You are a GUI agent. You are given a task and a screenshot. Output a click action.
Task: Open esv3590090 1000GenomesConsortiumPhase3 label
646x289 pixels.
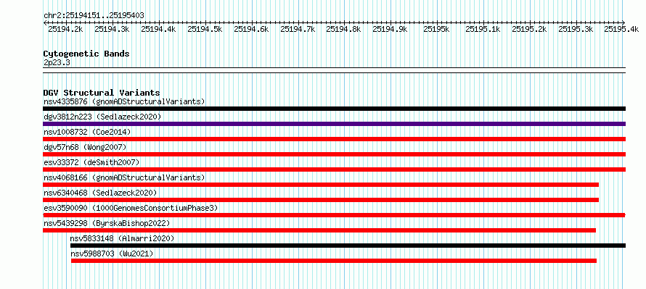click(x=131, y=208)
